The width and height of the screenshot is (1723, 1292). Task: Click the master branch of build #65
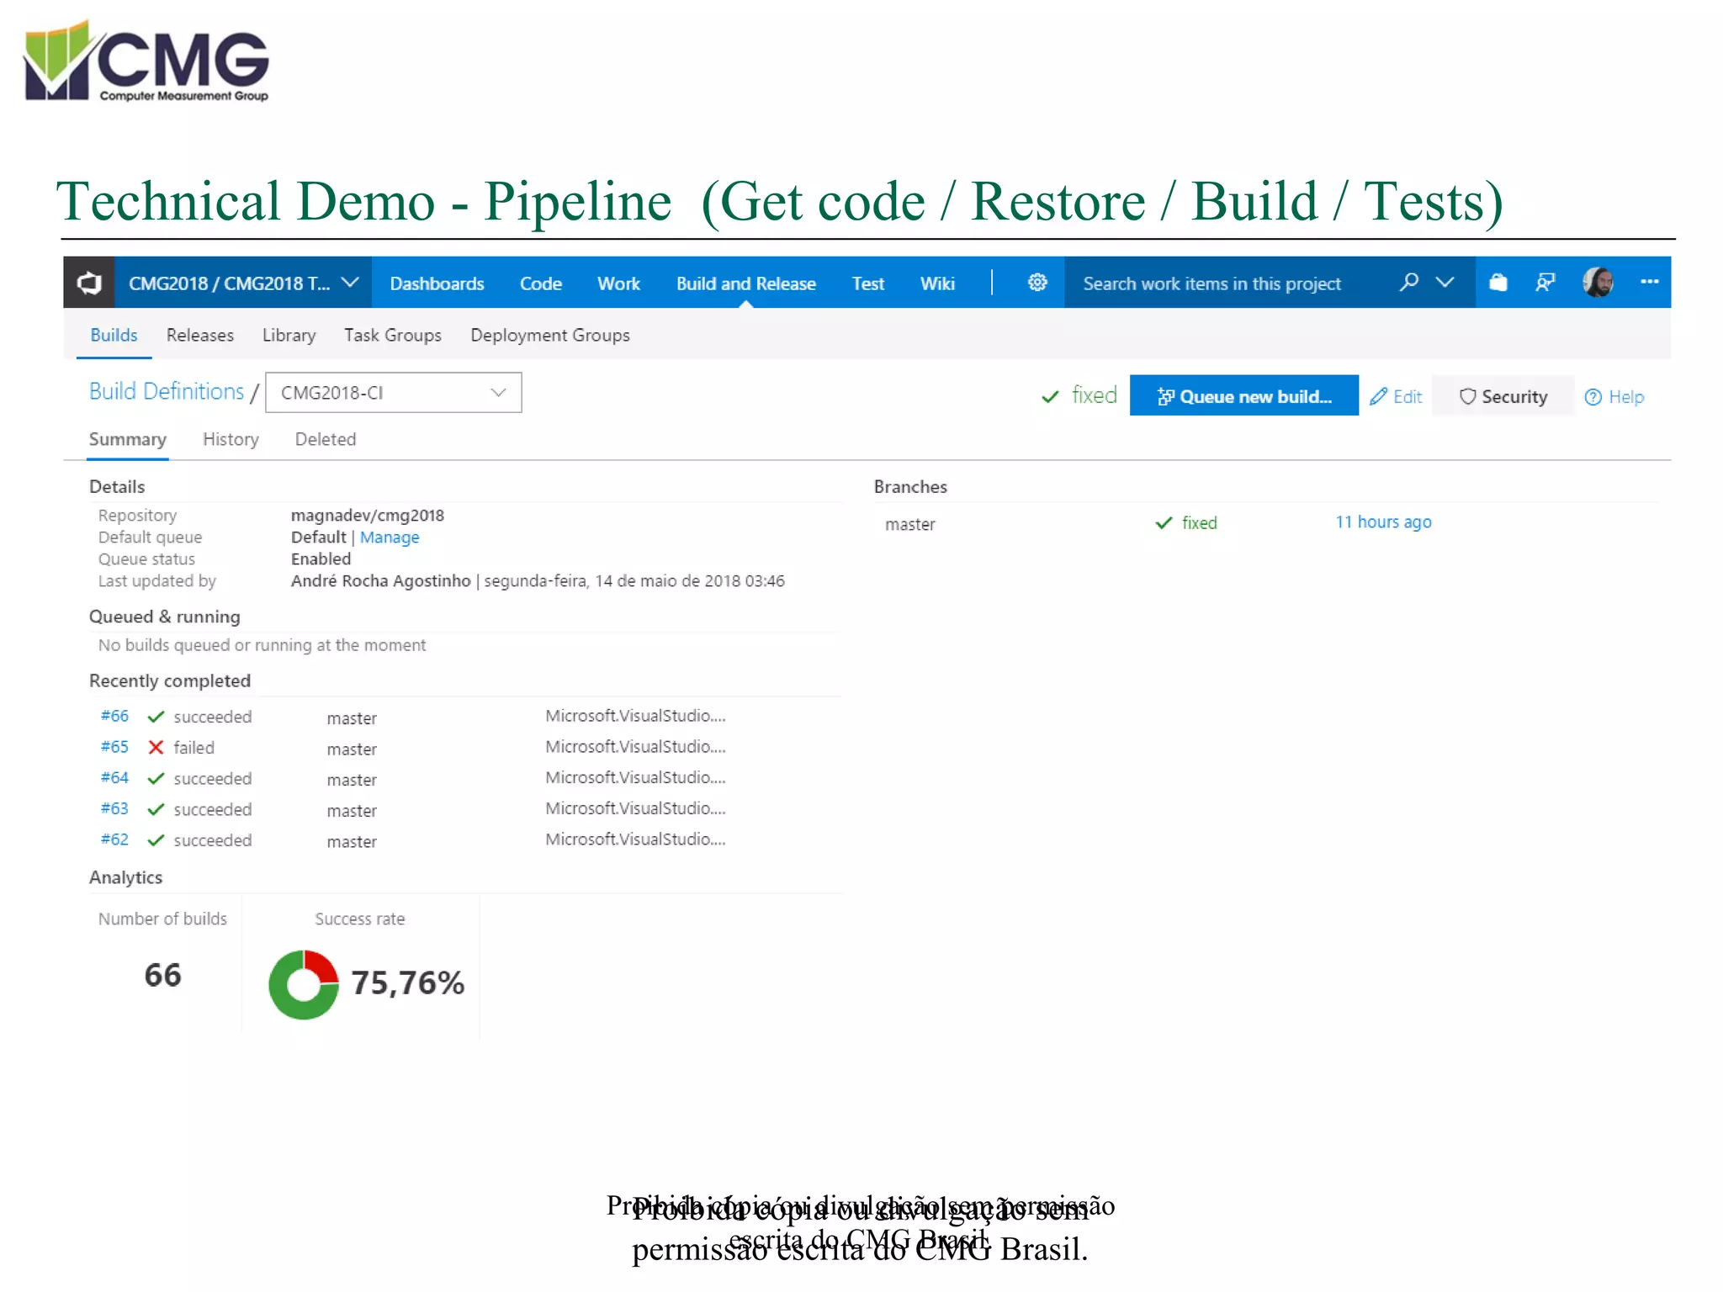point(352,749)
